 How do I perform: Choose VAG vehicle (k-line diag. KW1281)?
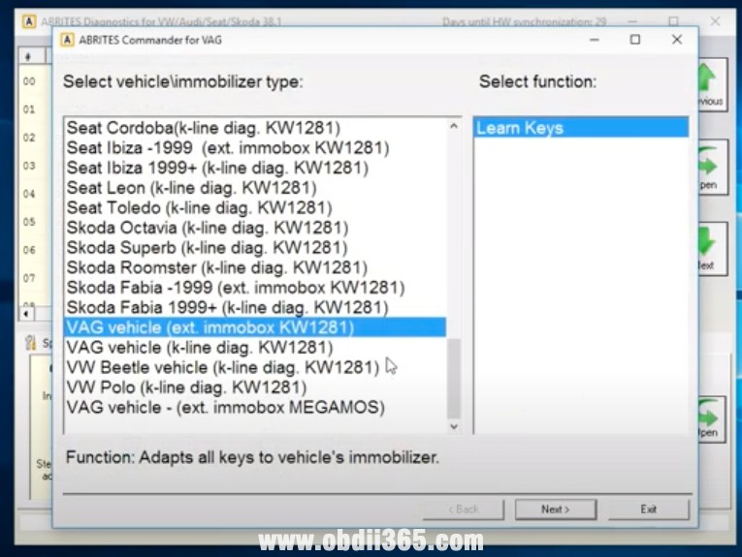255,347
